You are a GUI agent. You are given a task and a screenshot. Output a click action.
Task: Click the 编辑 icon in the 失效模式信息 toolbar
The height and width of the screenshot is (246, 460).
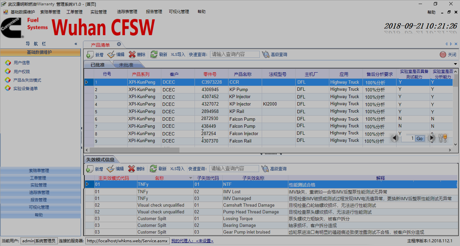click(x=111, y=169)
